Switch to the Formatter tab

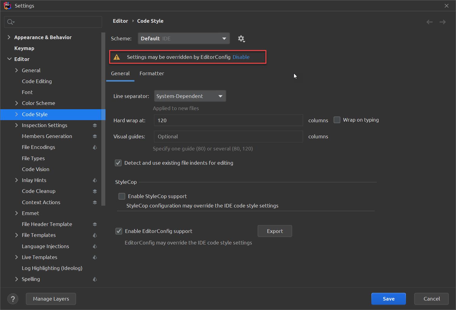click(152, 73)
